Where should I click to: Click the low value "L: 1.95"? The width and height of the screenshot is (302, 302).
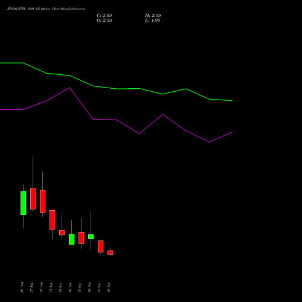[x=153, y=21]
